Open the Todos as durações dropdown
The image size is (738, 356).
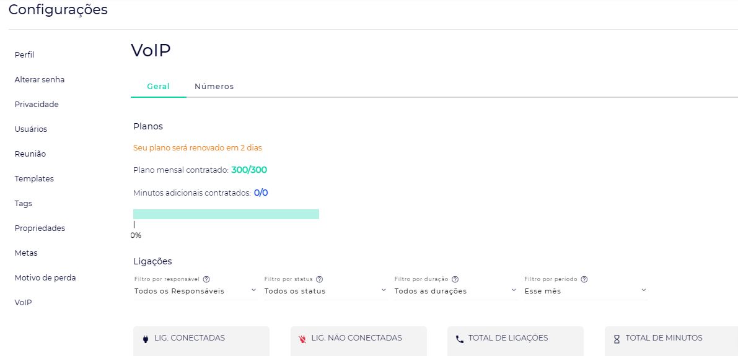[x=455, y=291]
